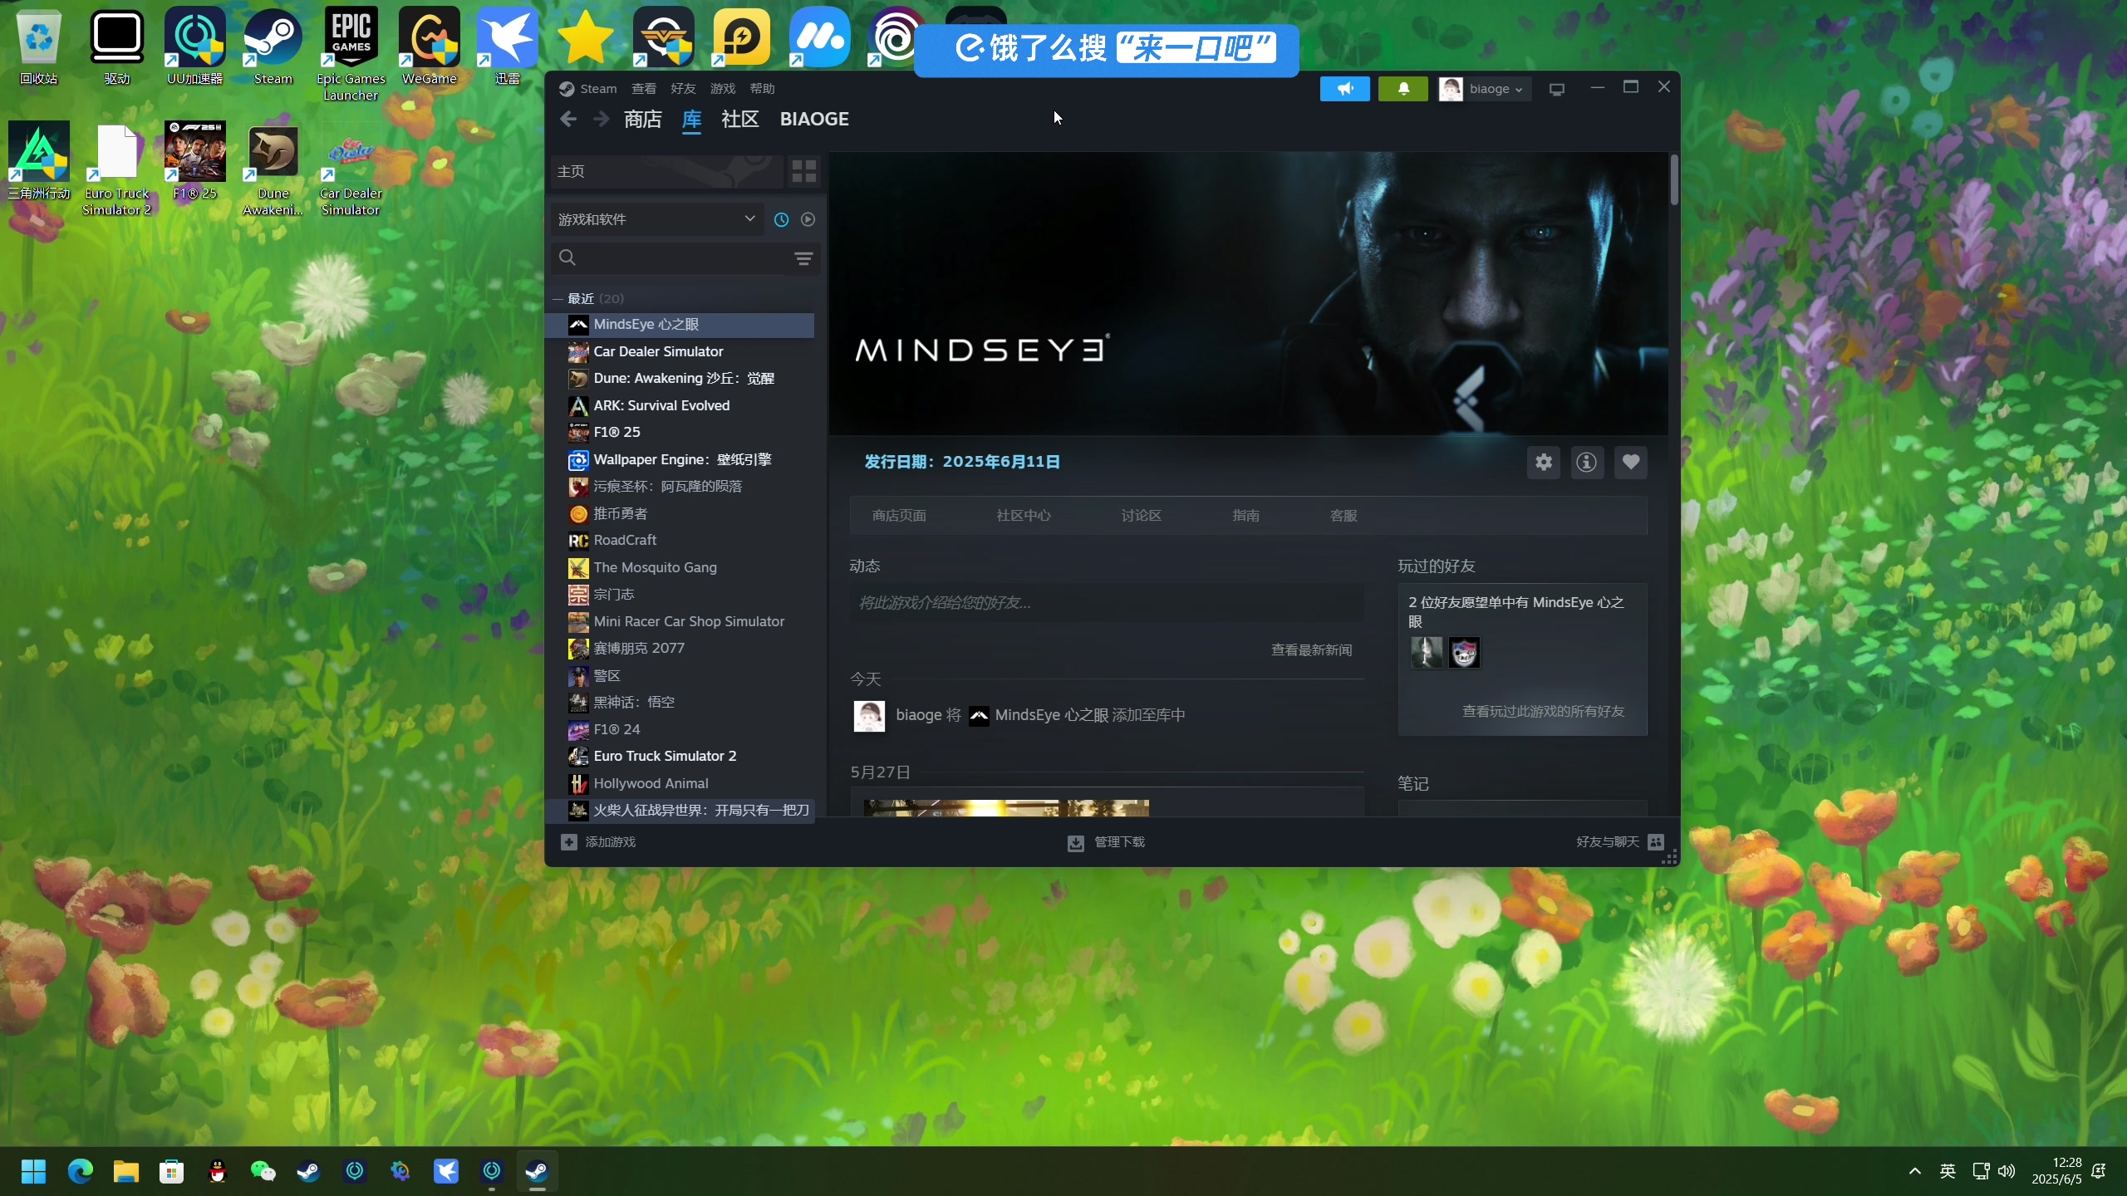Click the library search field
Screen dimensions: 2127x1196
coord(673,258)
